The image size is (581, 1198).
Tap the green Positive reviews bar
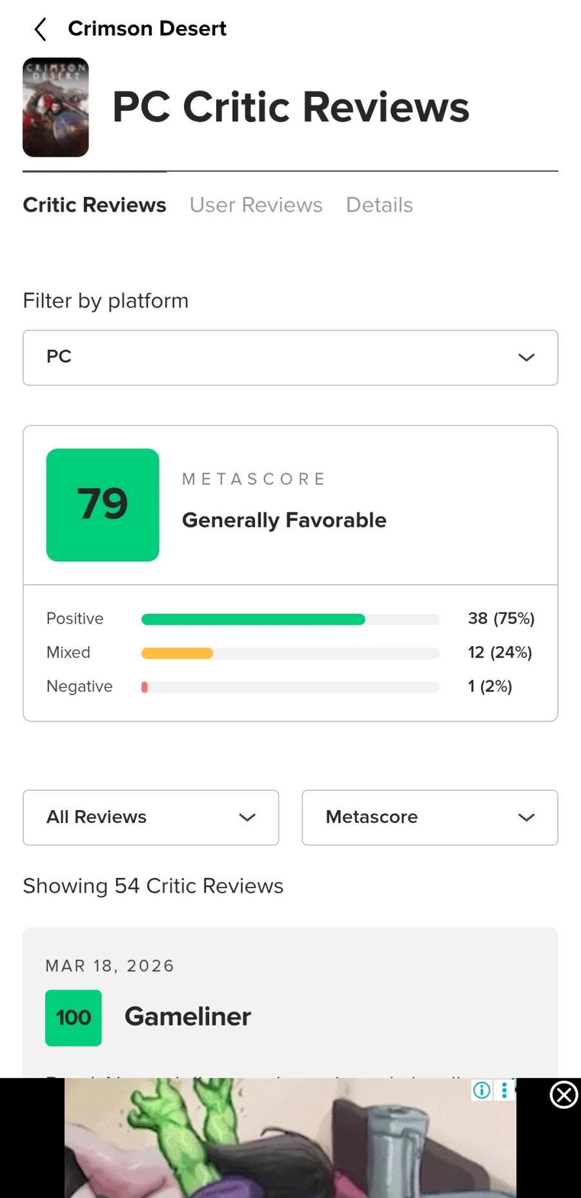coord(253,620)
